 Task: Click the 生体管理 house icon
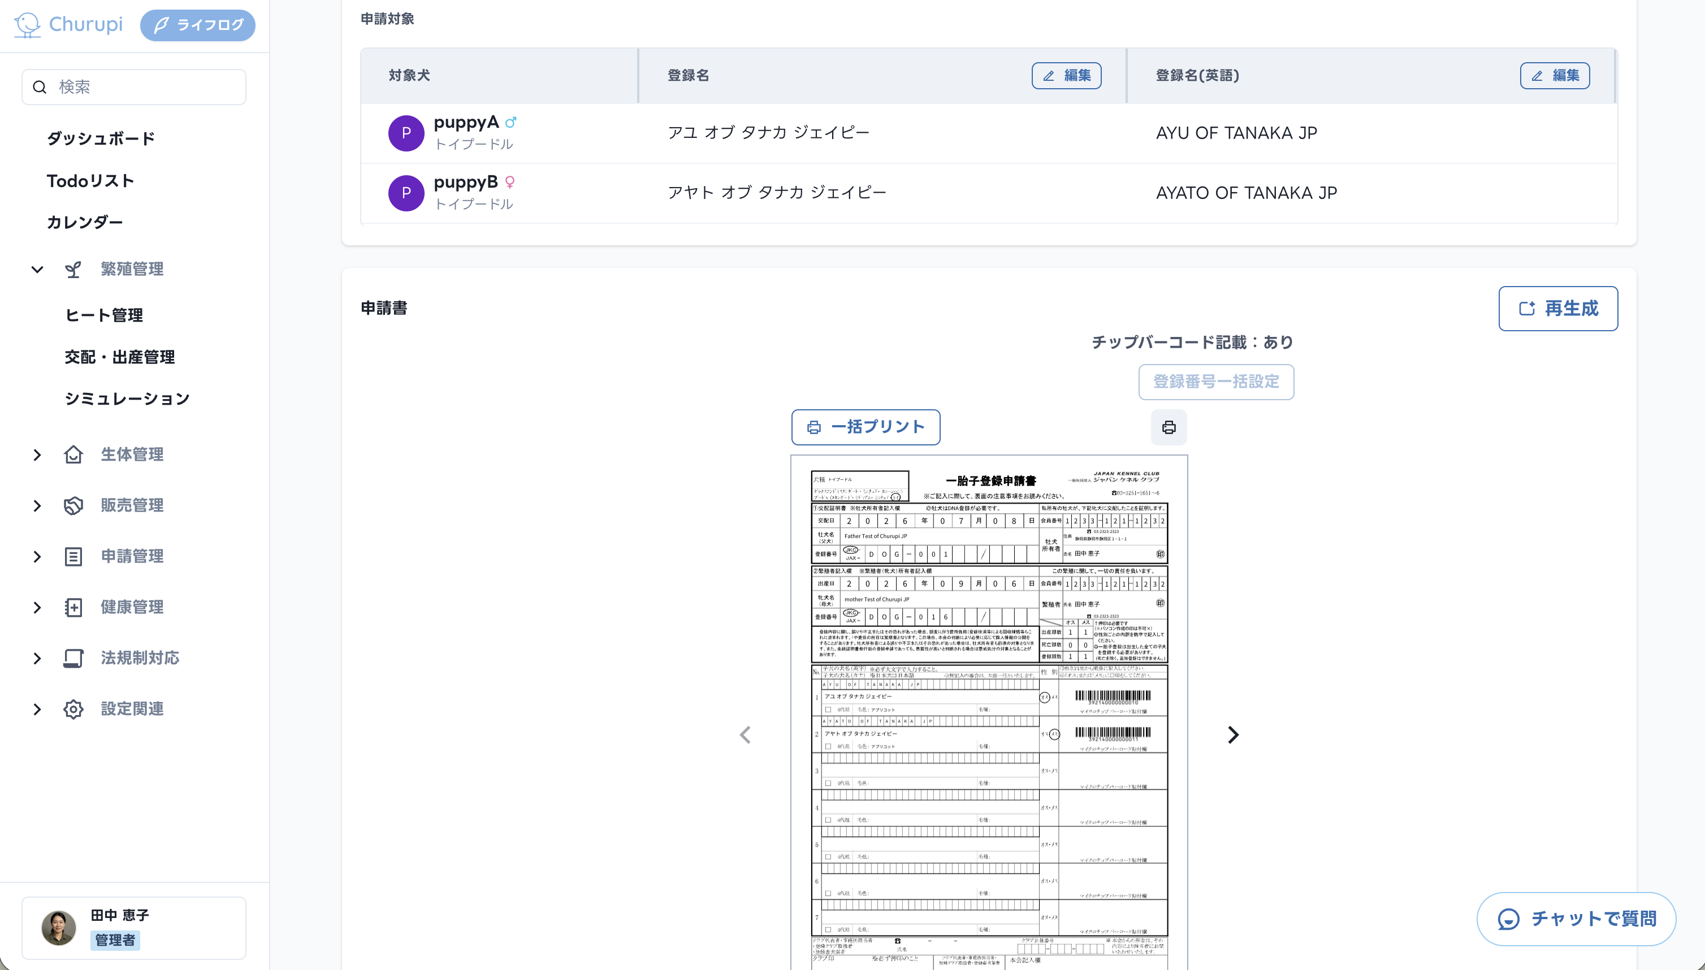(x=73, y=454)
